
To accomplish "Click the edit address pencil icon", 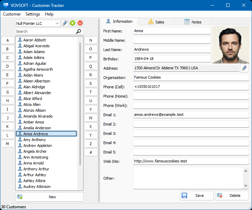I will (x=244, y=68).
